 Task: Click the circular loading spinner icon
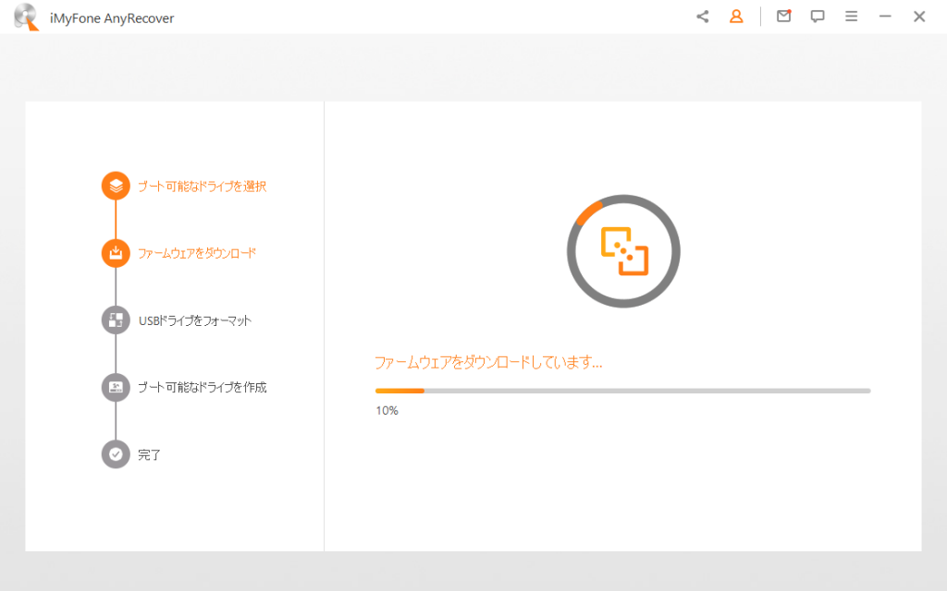coord(623,251)
